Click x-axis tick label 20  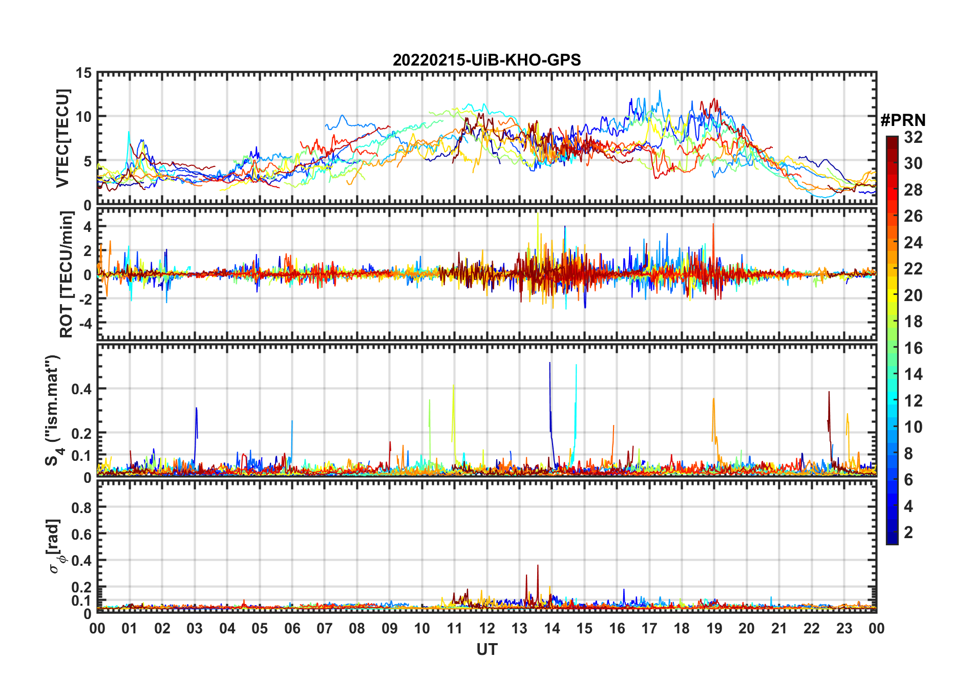pyautogui.click(x=747, y=629)
